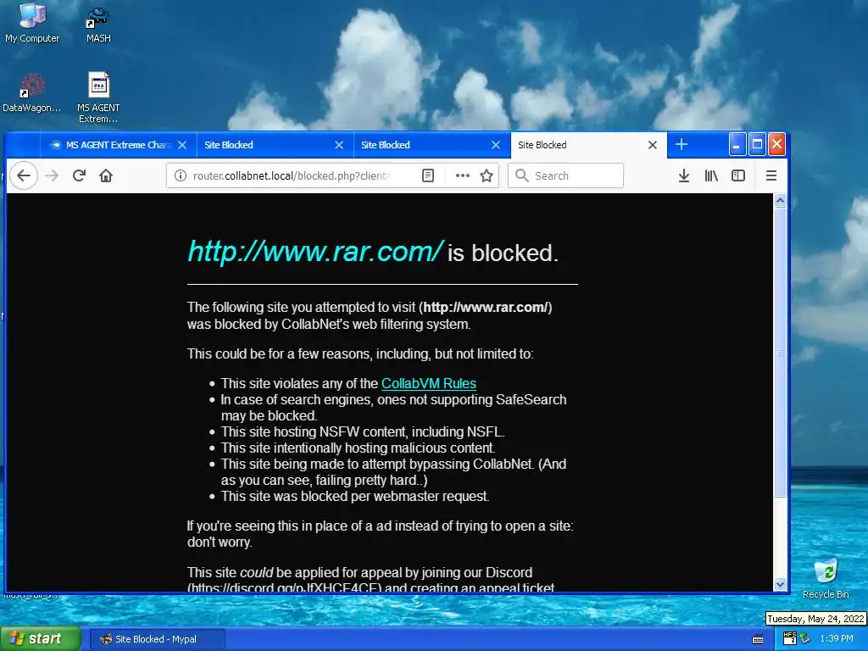Open the CollabVM Rules link
Screen dimensions: 868x651
(x=428, y=384)
